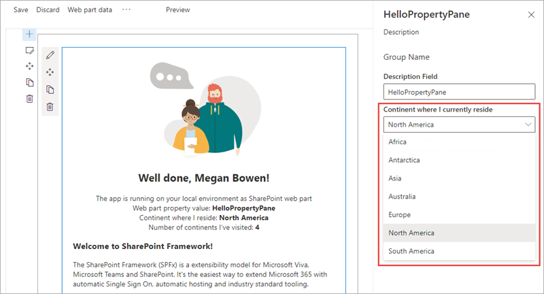Duplicate web part using the inner toolbar copy icon
544x294 pixels.
[50, 90]
